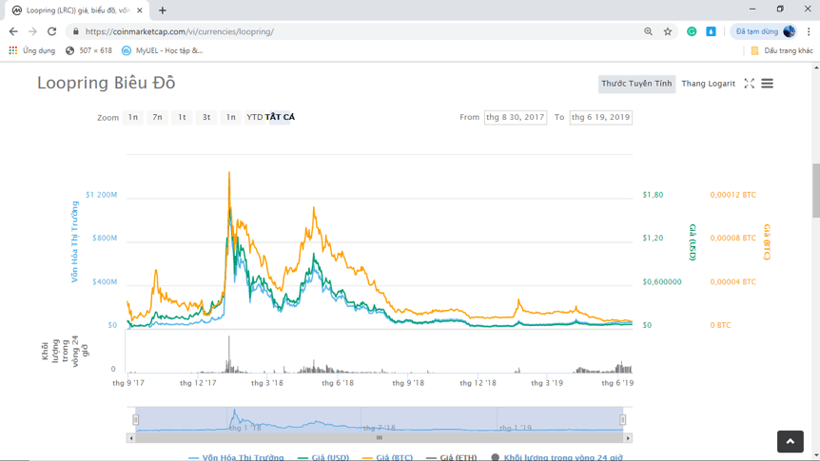820x461 pixels.
Task: Set zoom range to 7n
Action: (157, 117)
